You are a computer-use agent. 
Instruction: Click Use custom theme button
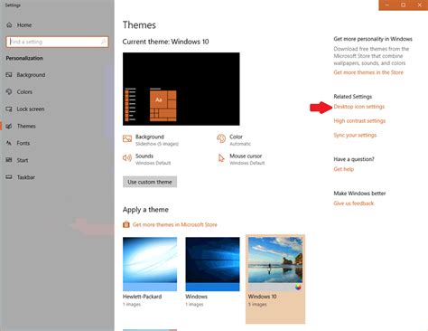pos(150,182)
